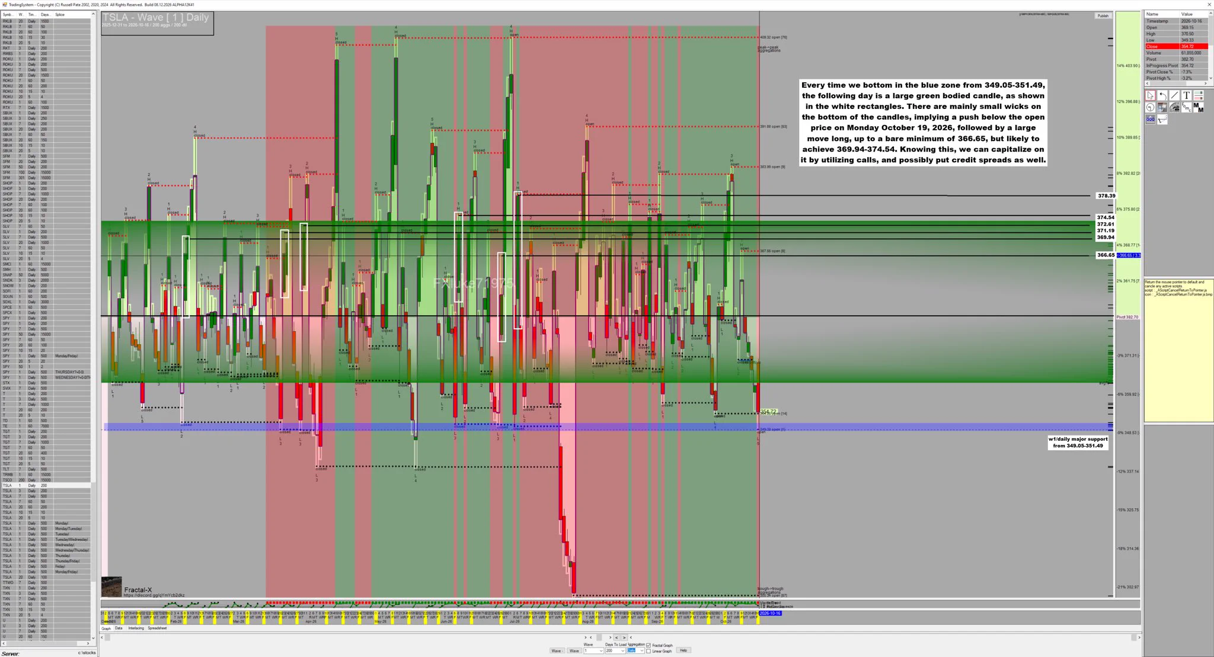
Task: Click the red Close row in value panel
Action: tap(1176, 46)
